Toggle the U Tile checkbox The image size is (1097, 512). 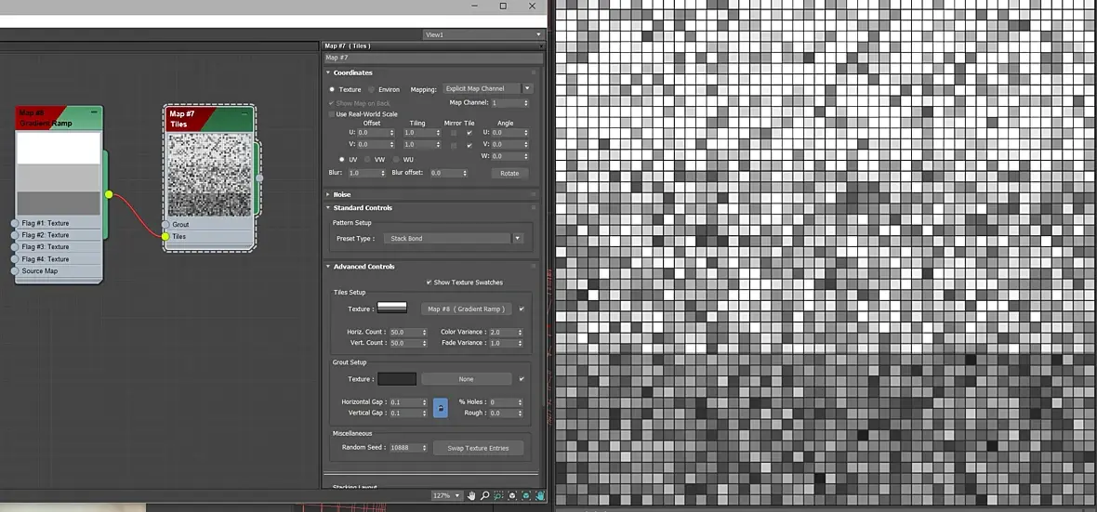[x=469, y=133]
